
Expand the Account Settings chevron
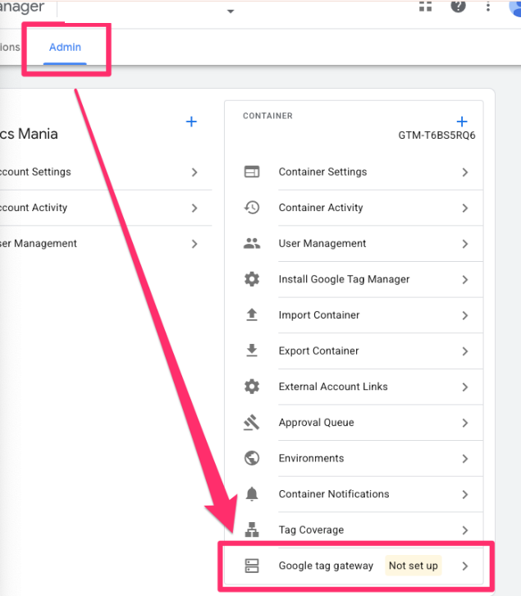194,172
